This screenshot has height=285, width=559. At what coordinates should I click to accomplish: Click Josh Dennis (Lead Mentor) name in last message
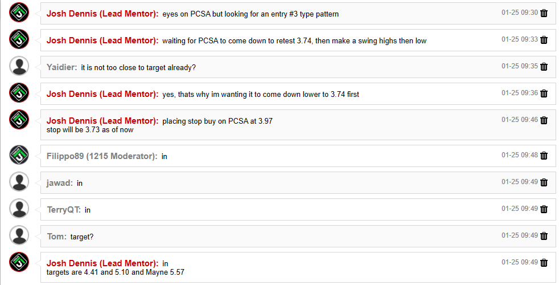(x=102, y=263)
